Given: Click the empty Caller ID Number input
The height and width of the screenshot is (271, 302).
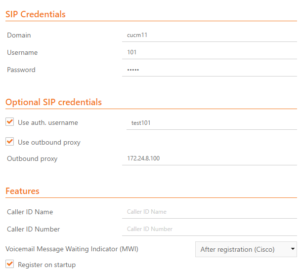Looking at the screenshot, I should (x=210, y=229).
